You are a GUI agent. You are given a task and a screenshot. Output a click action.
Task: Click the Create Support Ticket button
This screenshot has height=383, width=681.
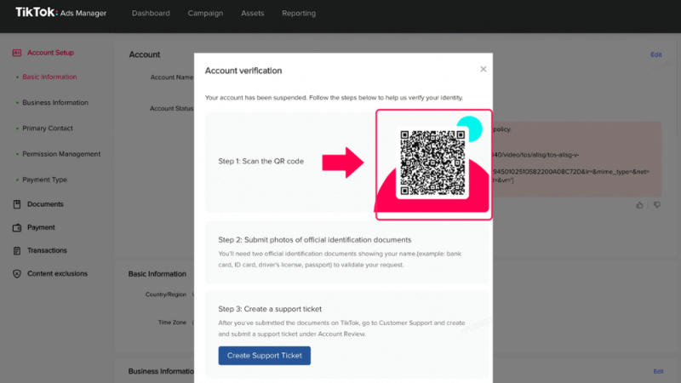click(x=264, y=355)
